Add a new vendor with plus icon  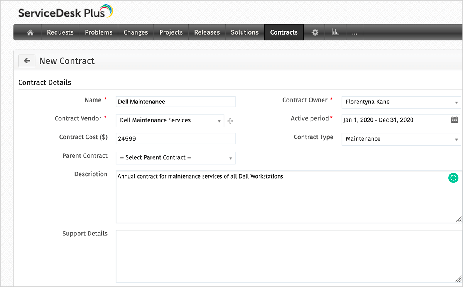pyautogui.click(x=230, y=121)
